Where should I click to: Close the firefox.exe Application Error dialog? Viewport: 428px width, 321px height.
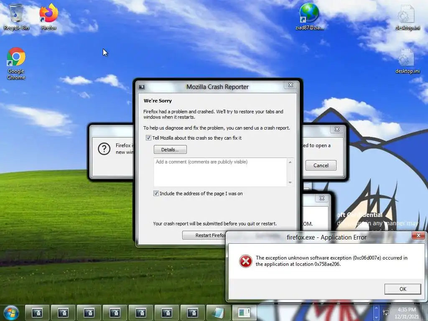(418, 235)
